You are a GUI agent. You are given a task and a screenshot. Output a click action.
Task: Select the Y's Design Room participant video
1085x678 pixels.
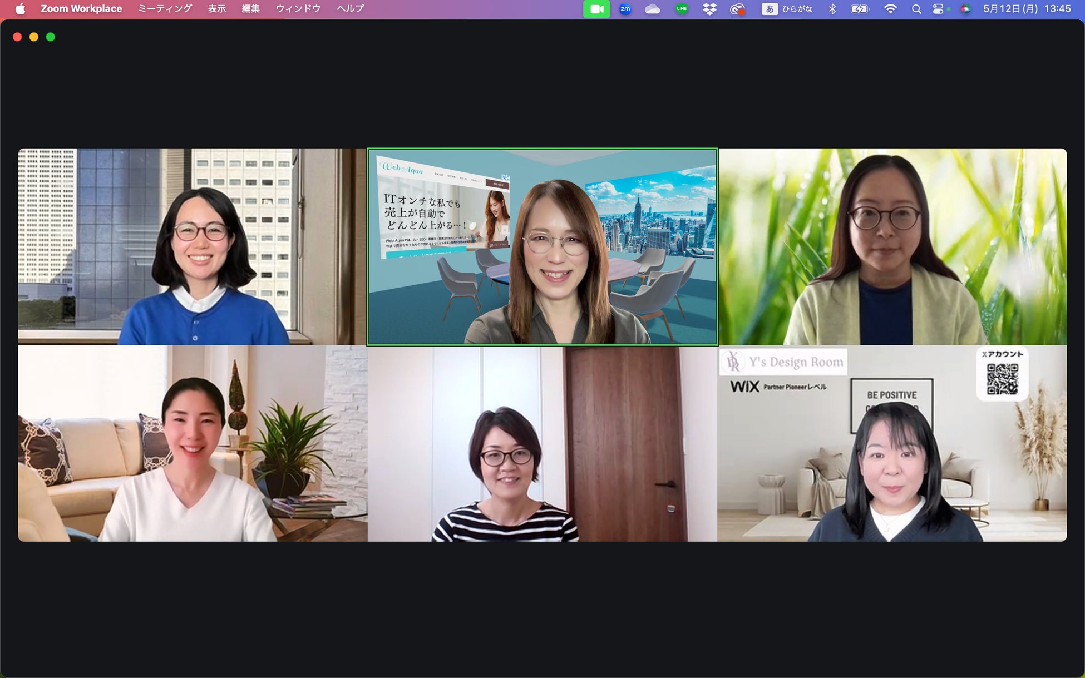click(x=892, y=443)
